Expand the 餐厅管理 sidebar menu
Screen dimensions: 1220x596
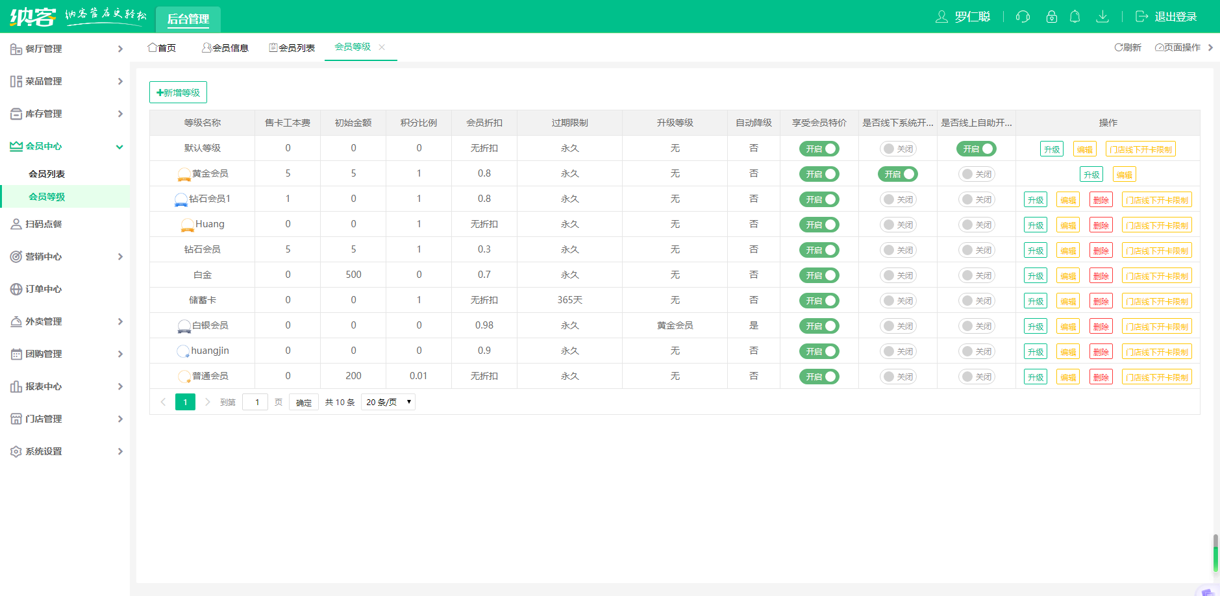[x=65, y=49]
